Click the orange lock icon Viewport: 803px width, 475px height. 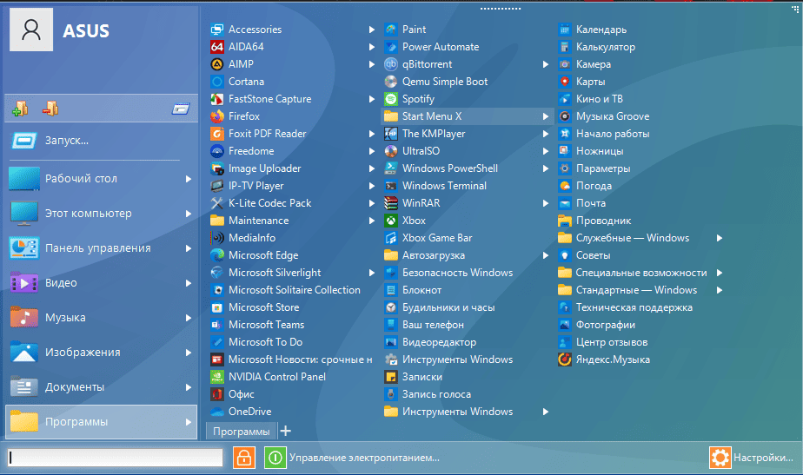pos(244,457)
